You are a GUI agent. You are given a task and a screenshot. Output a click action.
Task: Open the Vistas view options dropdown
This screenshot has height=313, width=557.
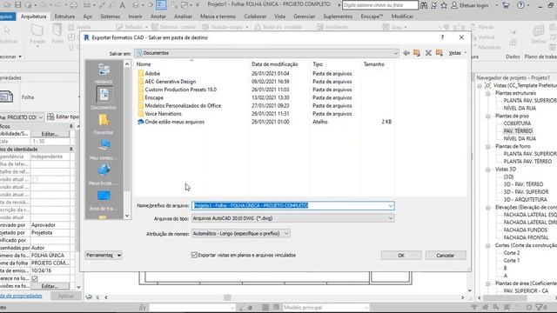457,53
